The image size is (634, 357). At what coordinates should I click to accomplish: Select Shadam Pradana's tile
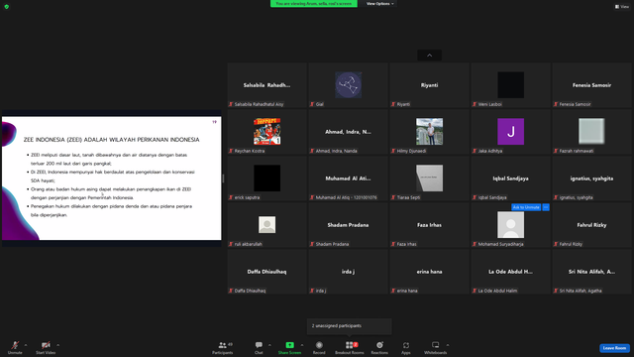[348, 225]
